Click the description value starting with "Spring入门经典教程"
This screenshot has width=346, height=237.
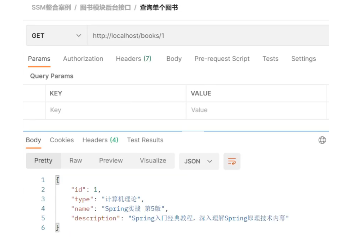[208, 218]
